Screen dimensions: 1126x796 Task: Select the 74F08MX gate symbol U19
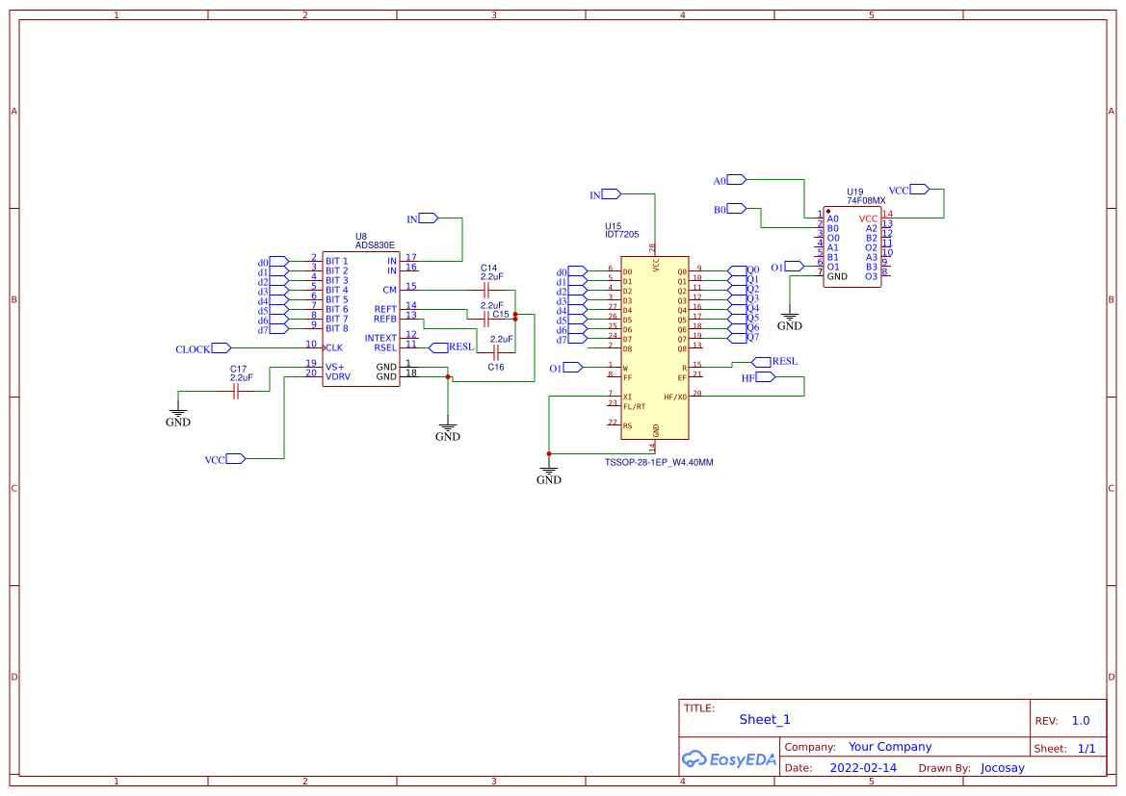(852, 245)
